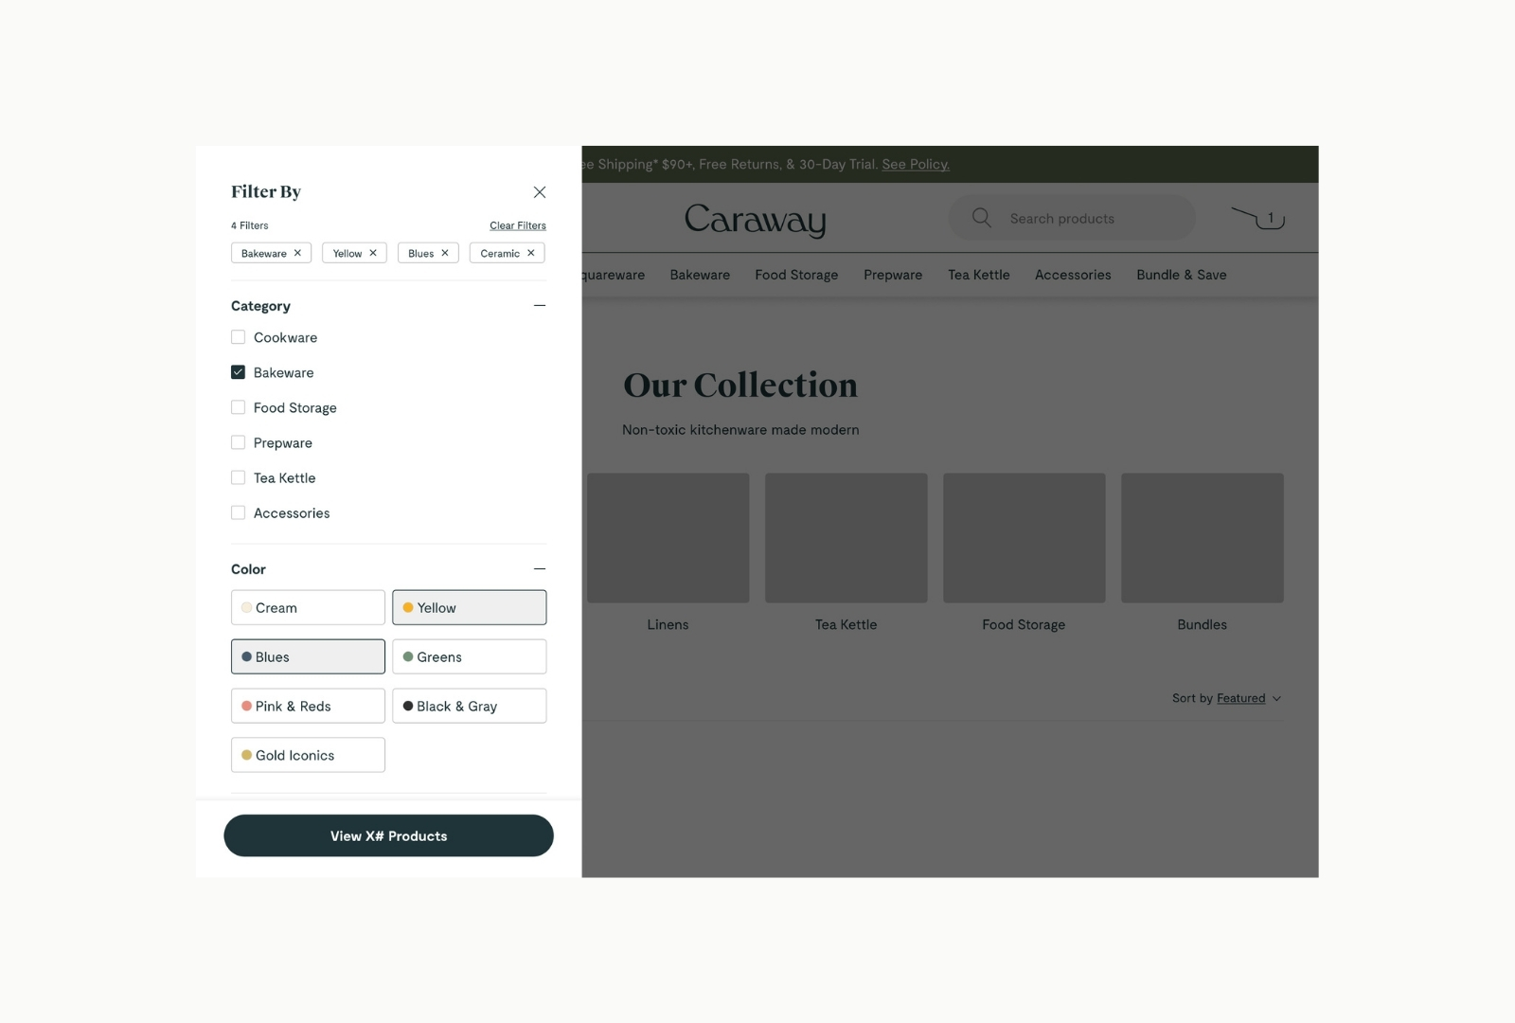Viewport: 1515px width, 1023px height.
Task: Collapse the Color section
Action: click(540, 568)
